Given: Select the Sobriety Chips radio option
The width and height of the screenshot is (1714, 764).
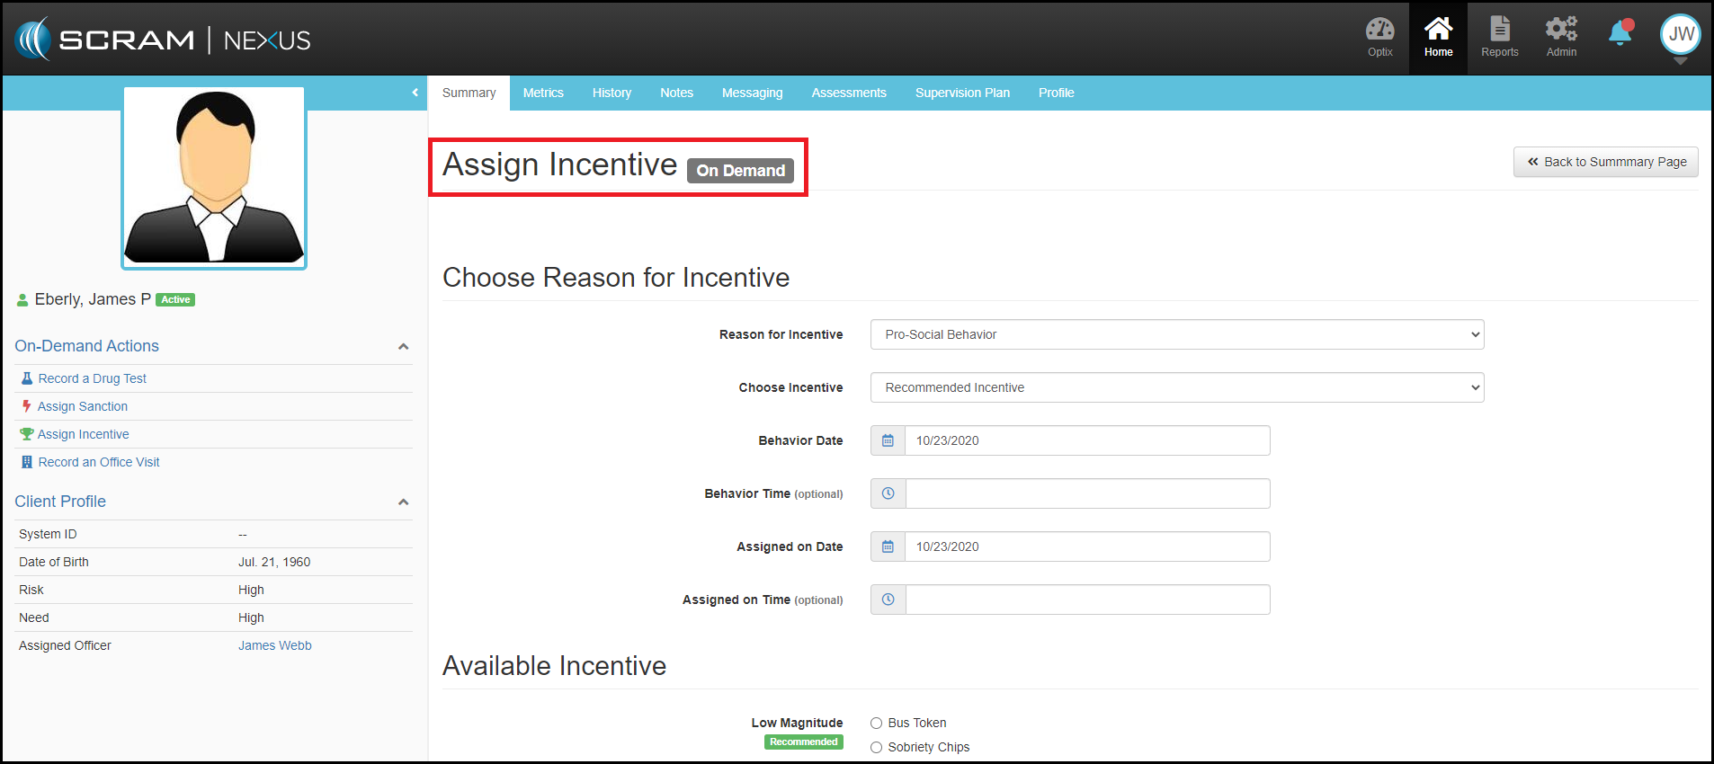Looking at the screenshot, I should point(876,747).
